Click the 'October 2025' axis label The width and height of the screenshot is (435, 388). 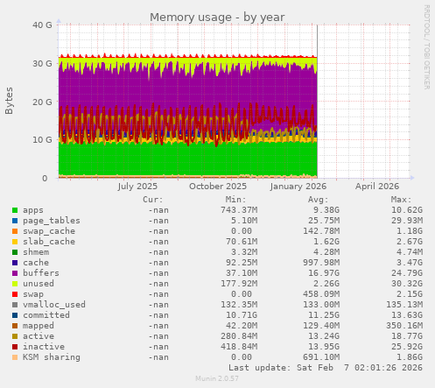218,187
